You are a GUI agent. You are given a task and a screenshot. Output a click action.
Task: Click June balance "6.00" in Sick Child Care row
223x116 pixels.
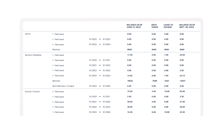(129, 86)
